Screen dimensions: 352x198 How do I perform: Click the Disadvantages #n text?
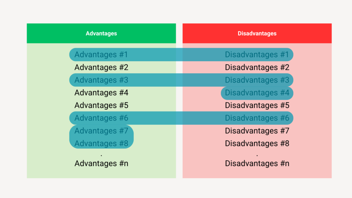click(257, 164)
